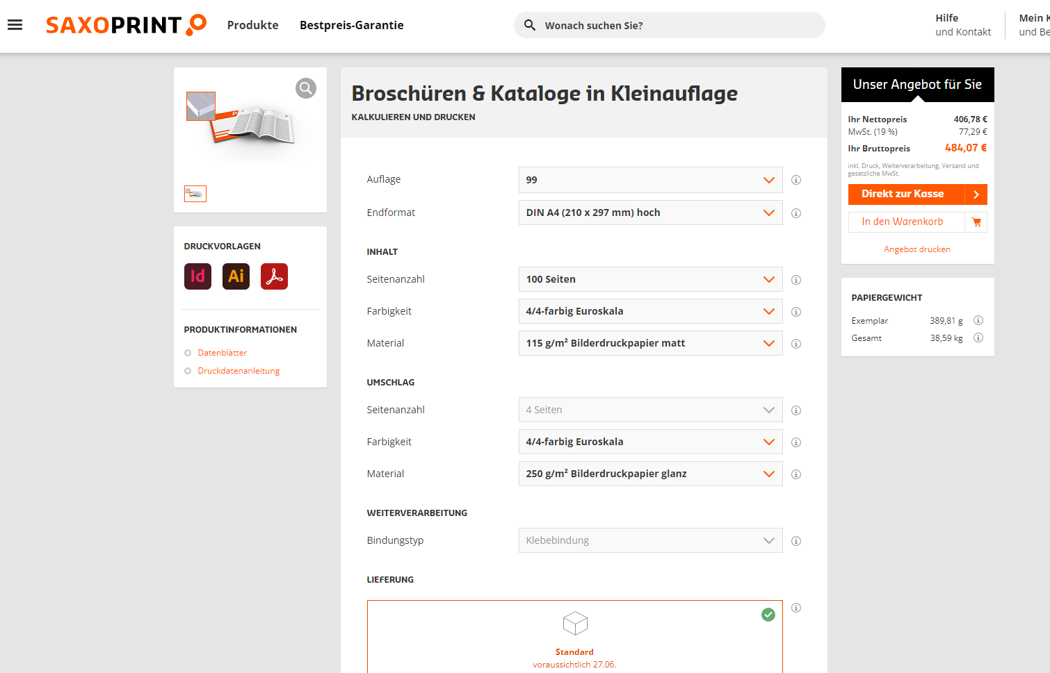Image resolution: width=1050 pixels, height=673 pixels.
Task: Select the Standard delivery option
Action: tap(574, 636)
